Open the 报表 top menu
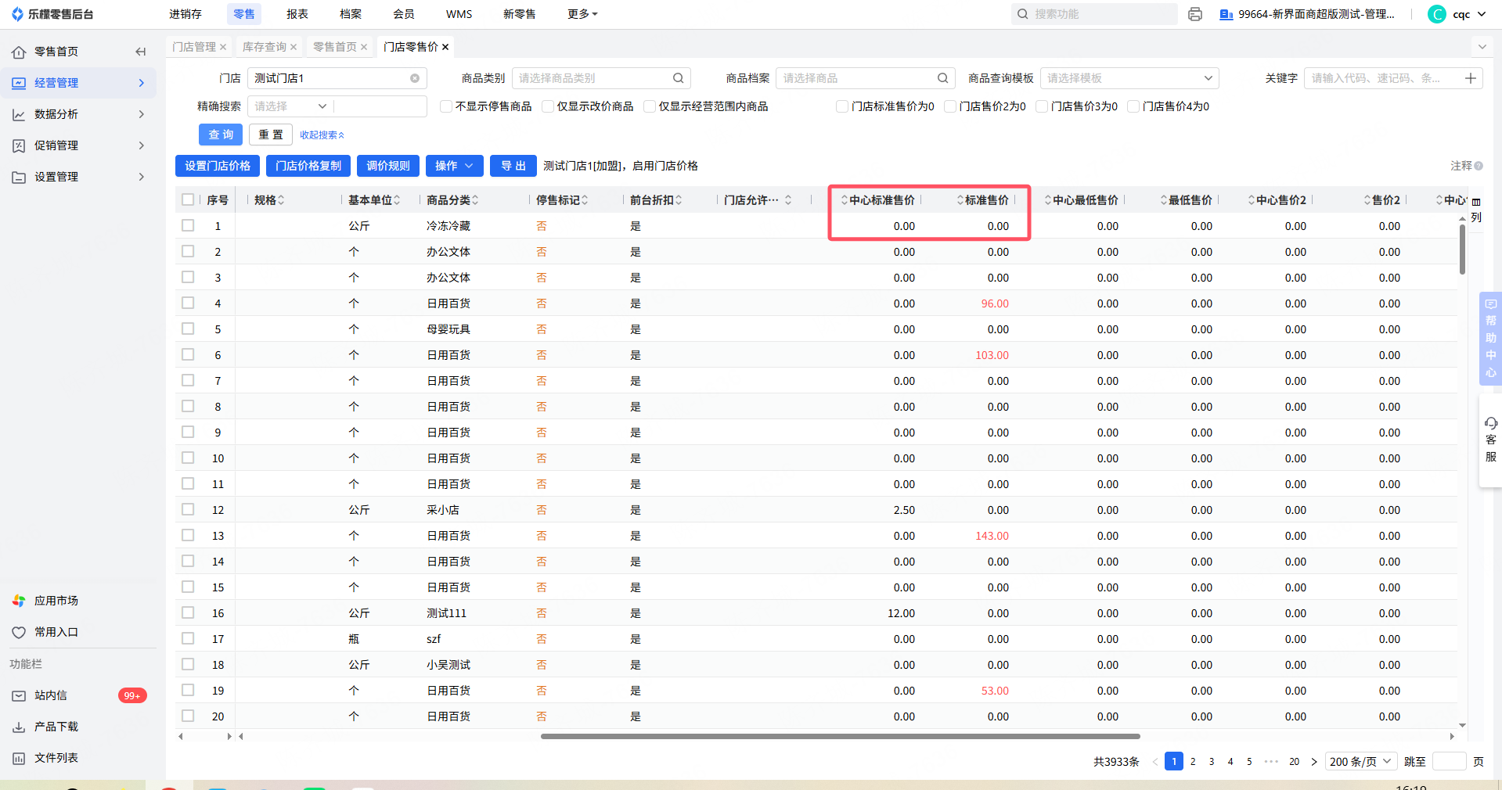The width and height of the screenshot is (1502, 790). [x=297, y=14]
